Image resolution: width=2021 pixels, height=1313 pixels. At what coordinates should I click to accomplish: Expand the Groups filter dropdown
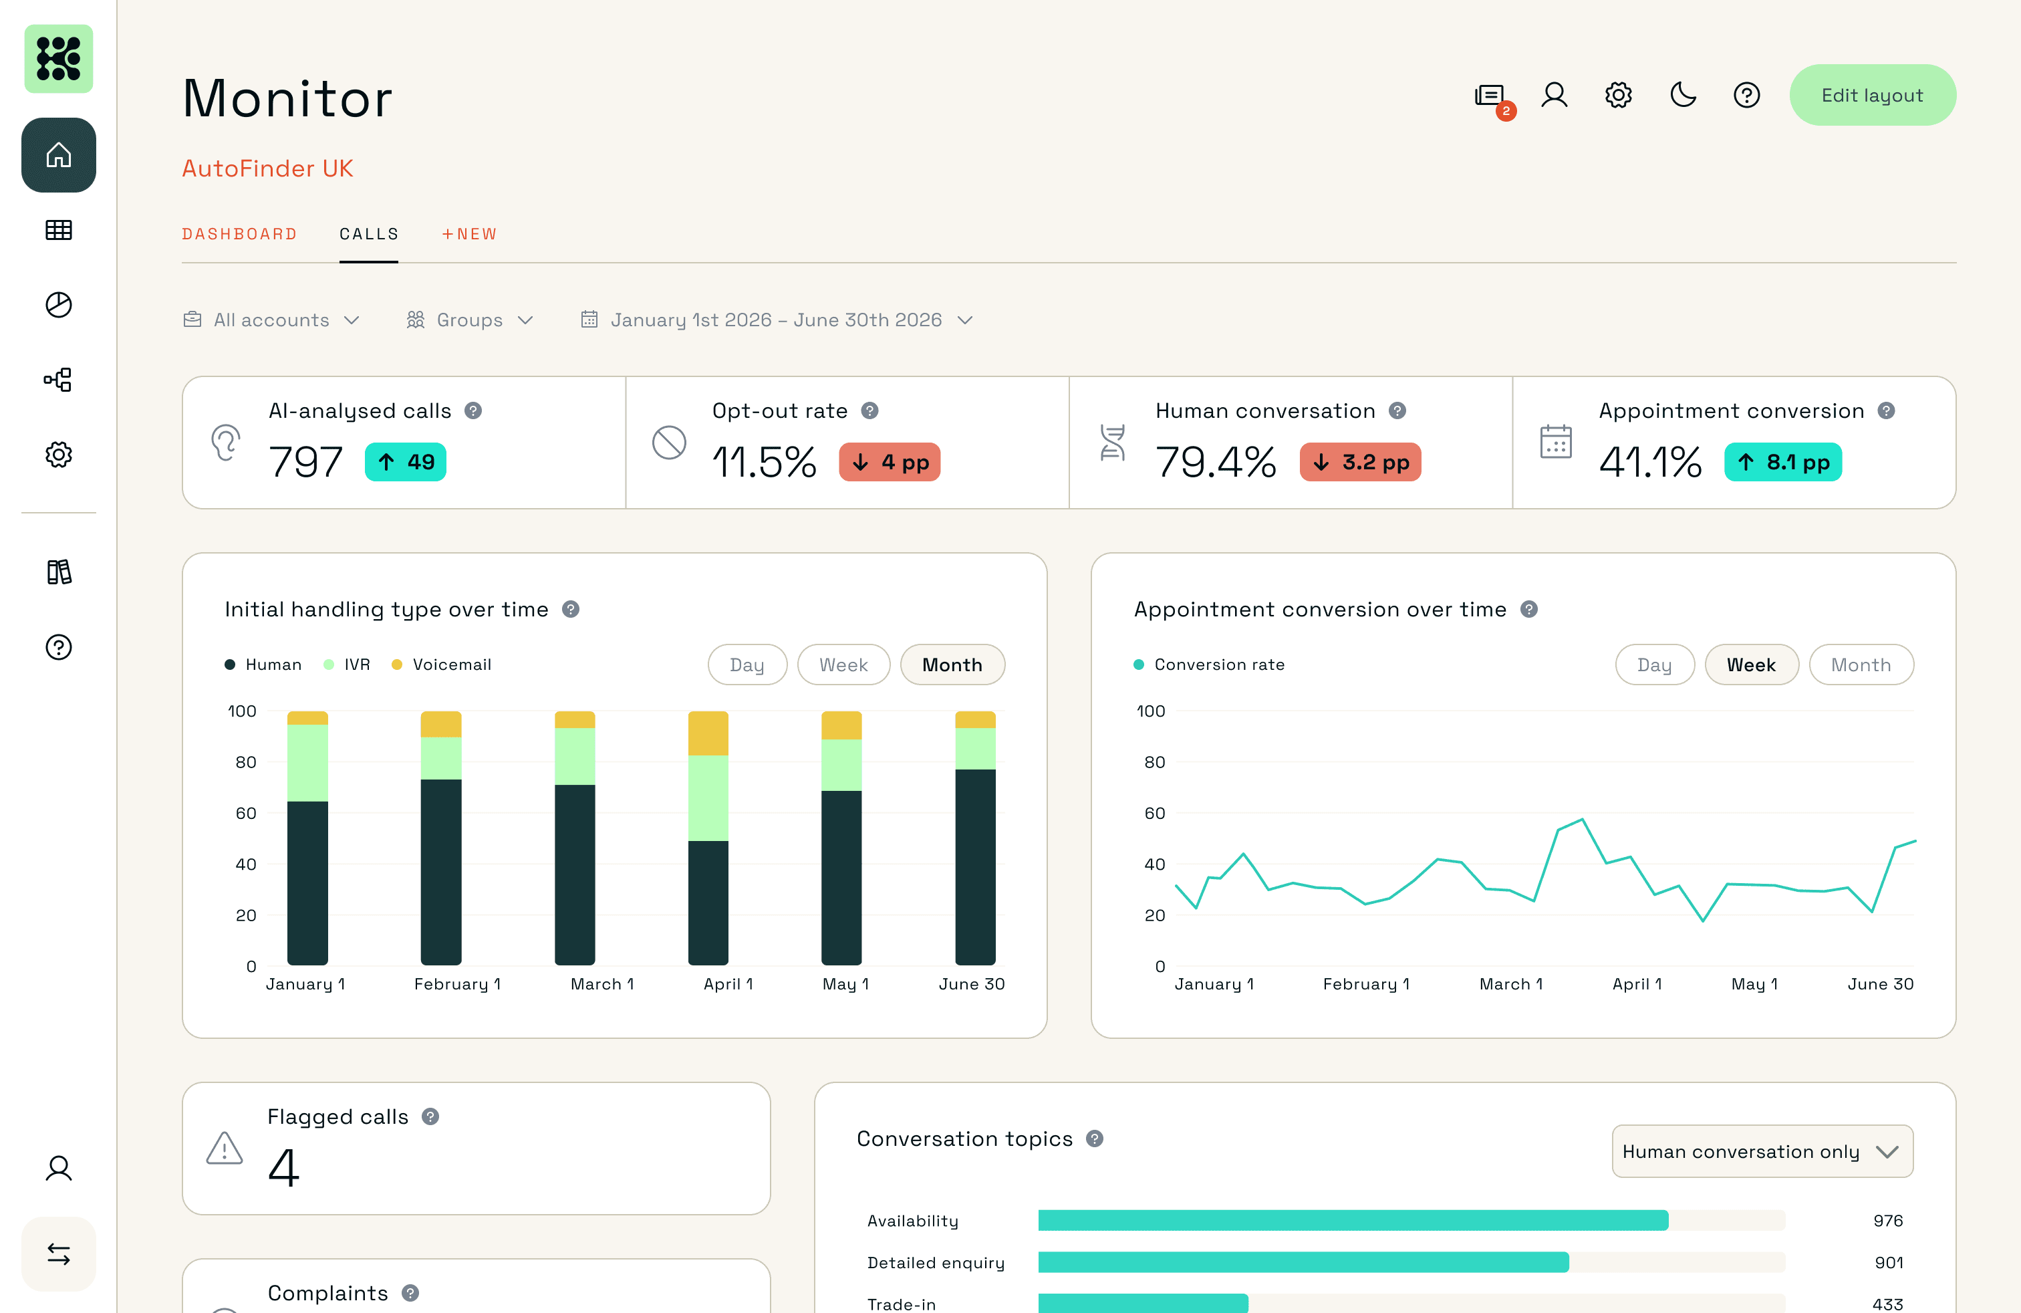(x=470, y=320)
